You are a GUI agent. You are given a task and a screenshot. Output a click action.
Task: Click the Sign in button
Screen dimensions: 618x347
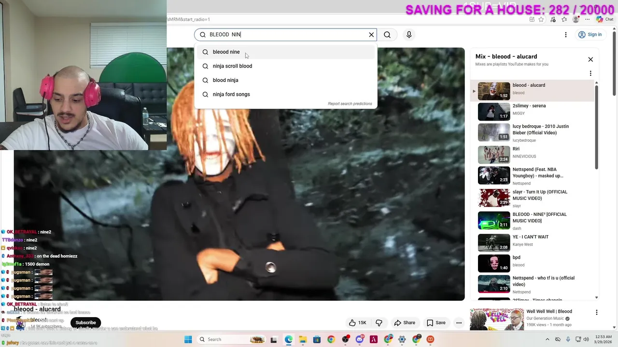coord(590,35)
